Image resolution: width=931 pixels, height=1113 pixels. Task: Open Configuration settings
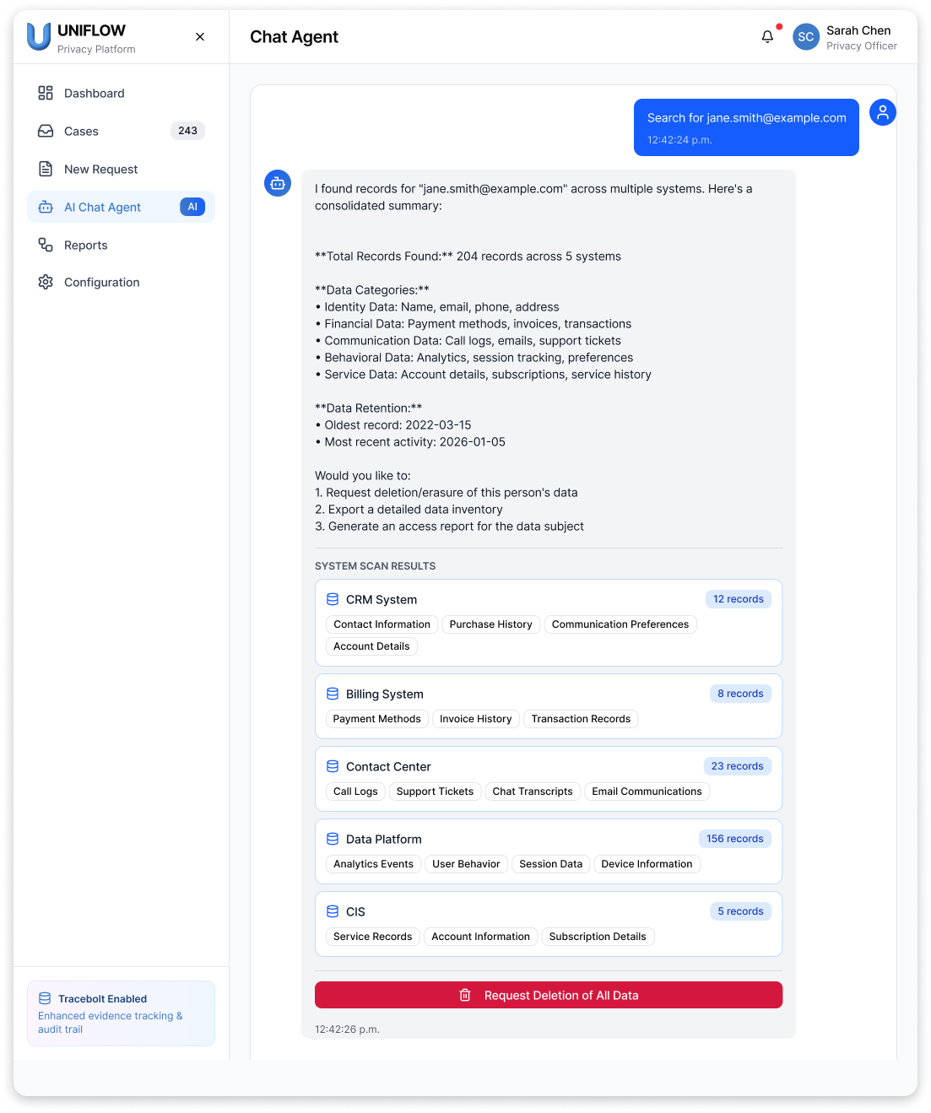(102, 283)
